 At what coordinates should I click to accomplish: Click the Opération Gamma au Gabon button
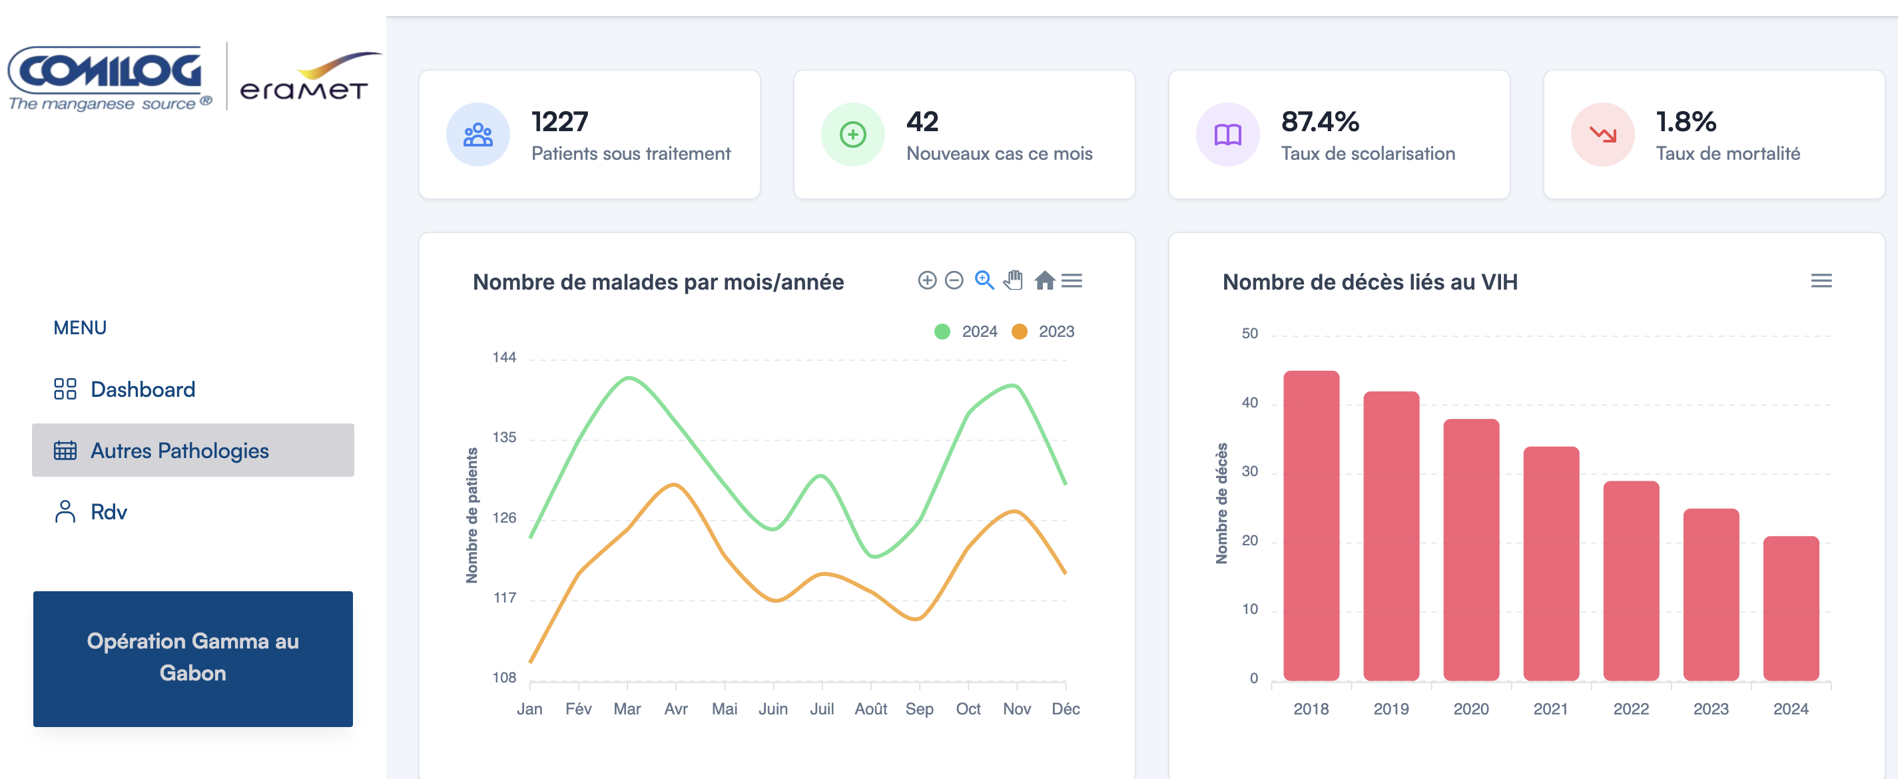193,659
